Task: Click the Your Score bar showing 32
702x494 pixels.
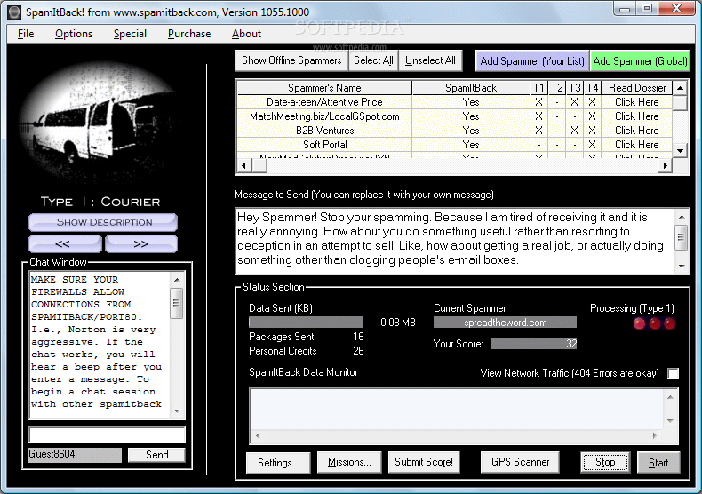Action: 534,344
